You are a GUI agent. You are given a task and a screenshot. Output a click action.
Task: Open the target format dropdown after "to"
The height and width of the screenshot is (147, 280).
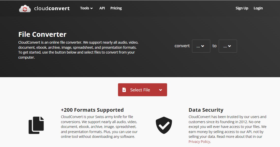point(228,46)
